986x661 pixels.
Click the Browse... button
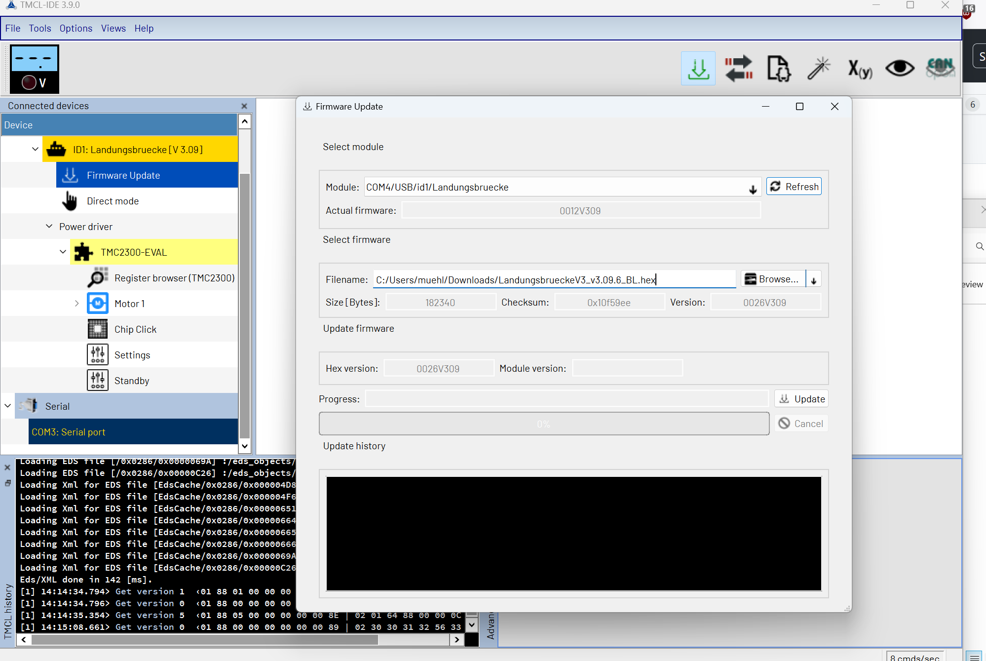click(x=773, y=279)
